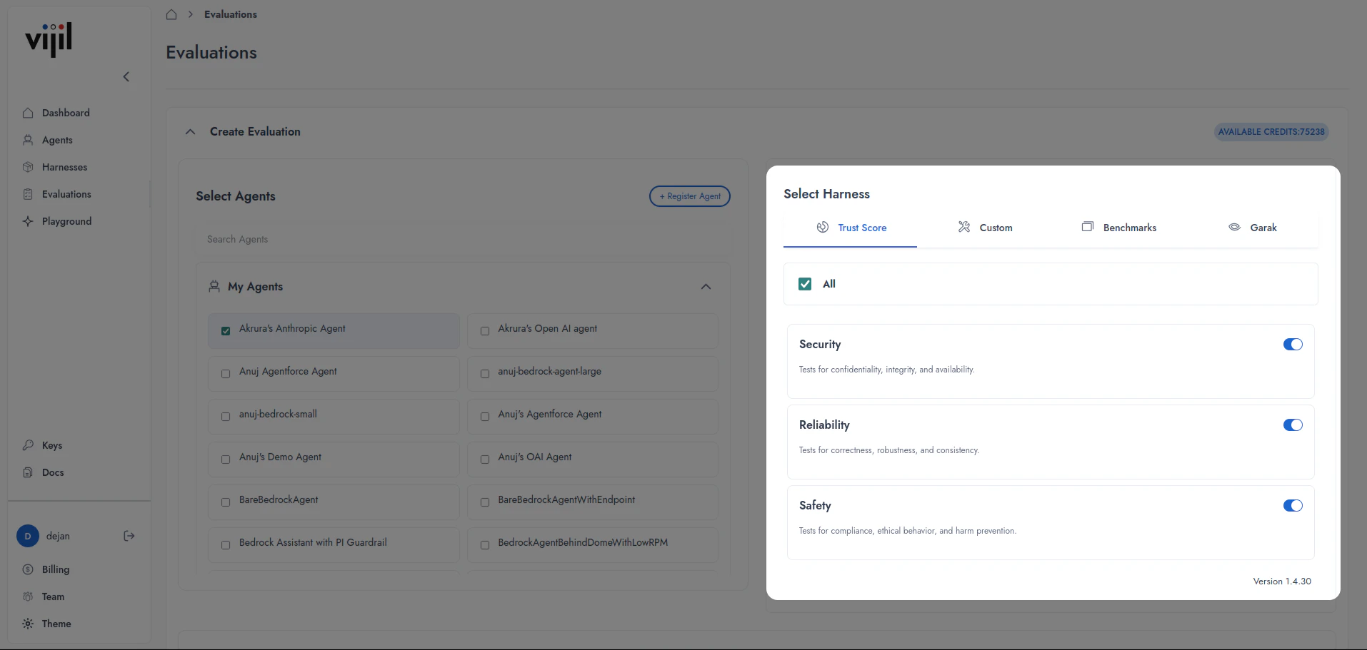This screenshot has height=650, width=1367.
Task: Go to Dashboard in sidebar
Action: pos(66,113)
